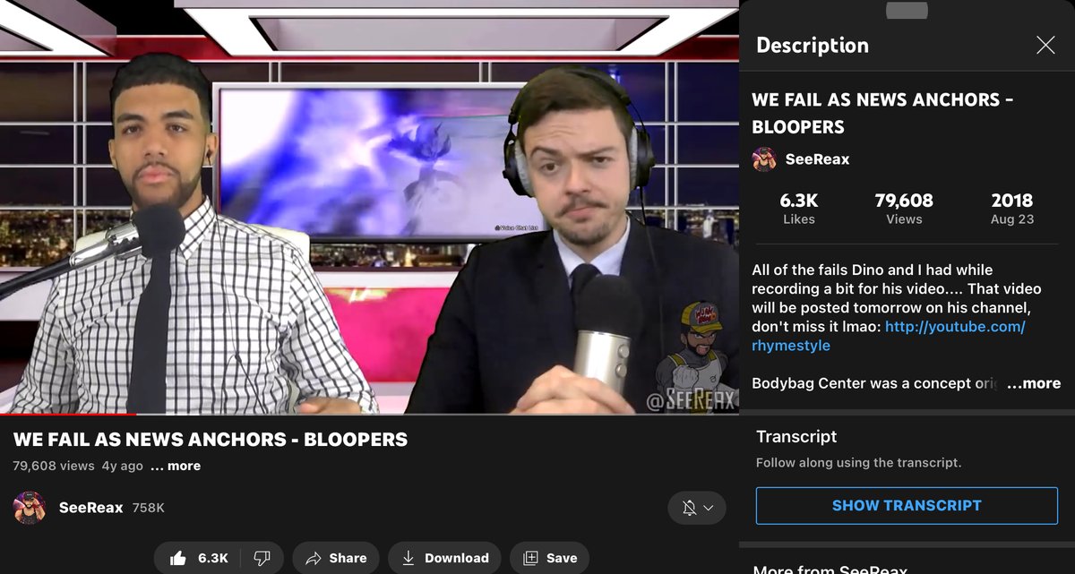
Task: Select the Transcript heading
Action: (796, 437)
